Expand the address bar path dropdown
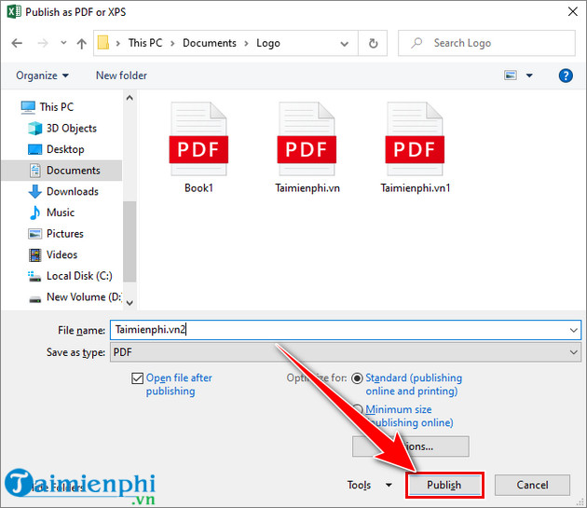 [344, 44]
